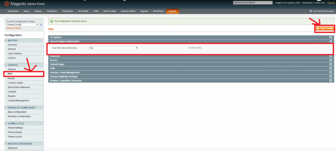Open the Sales menu

coord(26,11)
